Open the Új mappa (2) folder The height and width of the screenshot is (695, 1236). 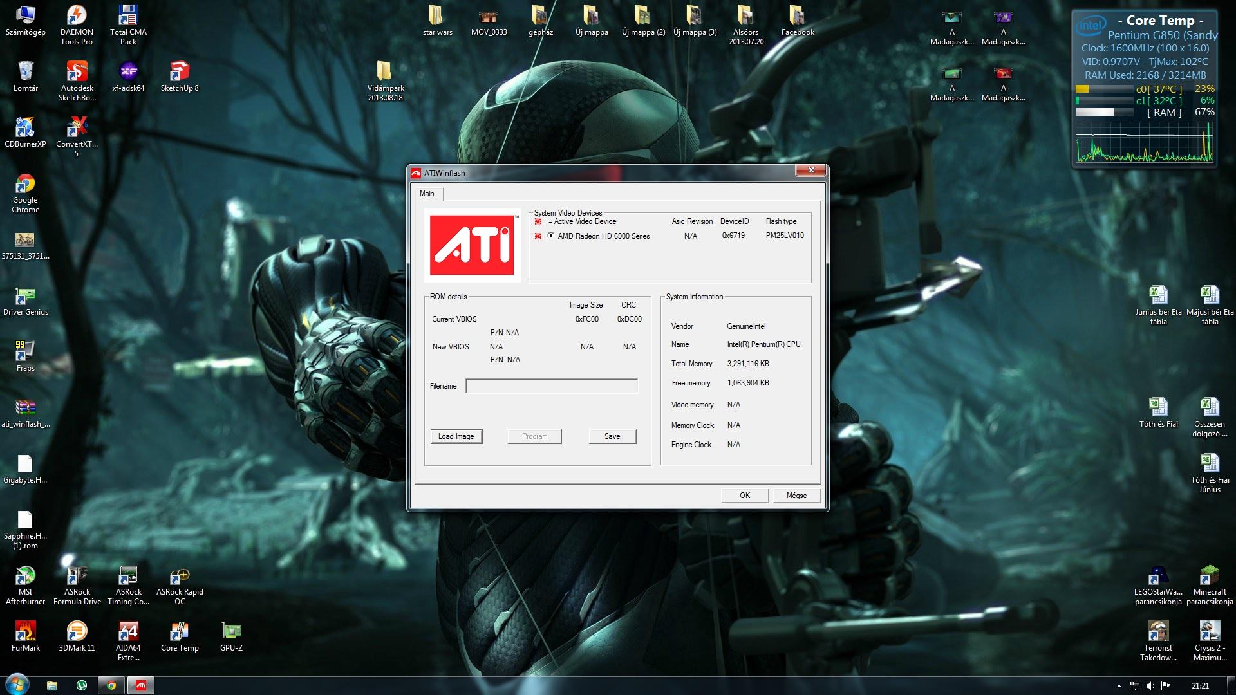click(643, 21)
